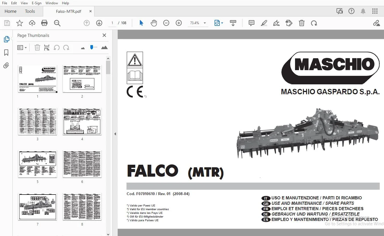Open the Window menu

[x=52, y=3]
